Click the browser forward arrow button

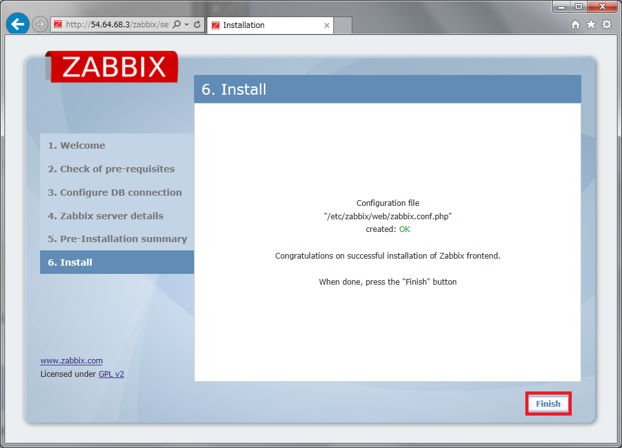[x=39, y=25]
